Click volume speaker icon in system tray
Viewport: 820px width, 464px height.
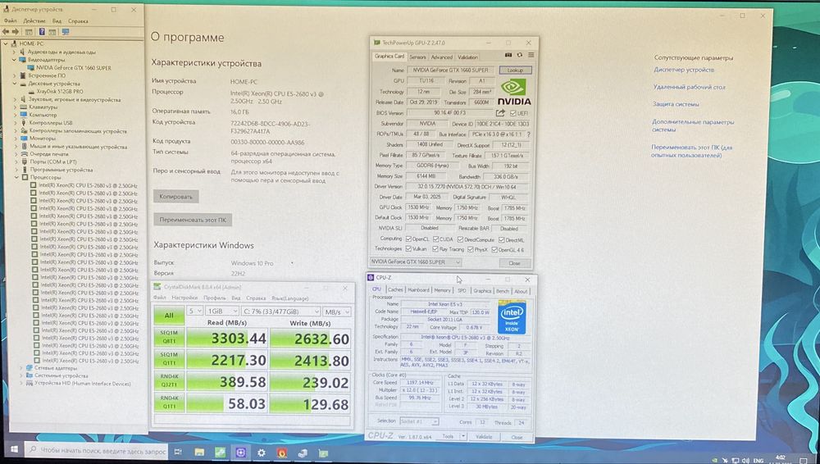pos(745,461)
